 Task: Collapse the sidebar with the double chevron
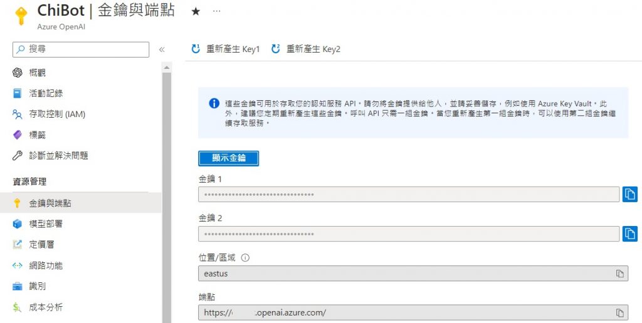pyautogui.click(x=162, y=49)
